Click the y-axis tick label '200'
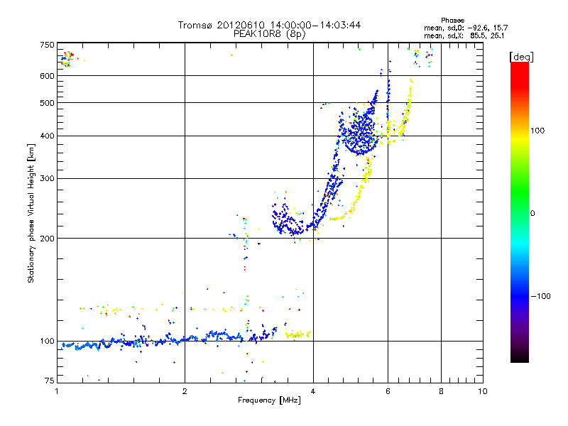The height and width of the screenshot is (426, 568). coord(47,239)
